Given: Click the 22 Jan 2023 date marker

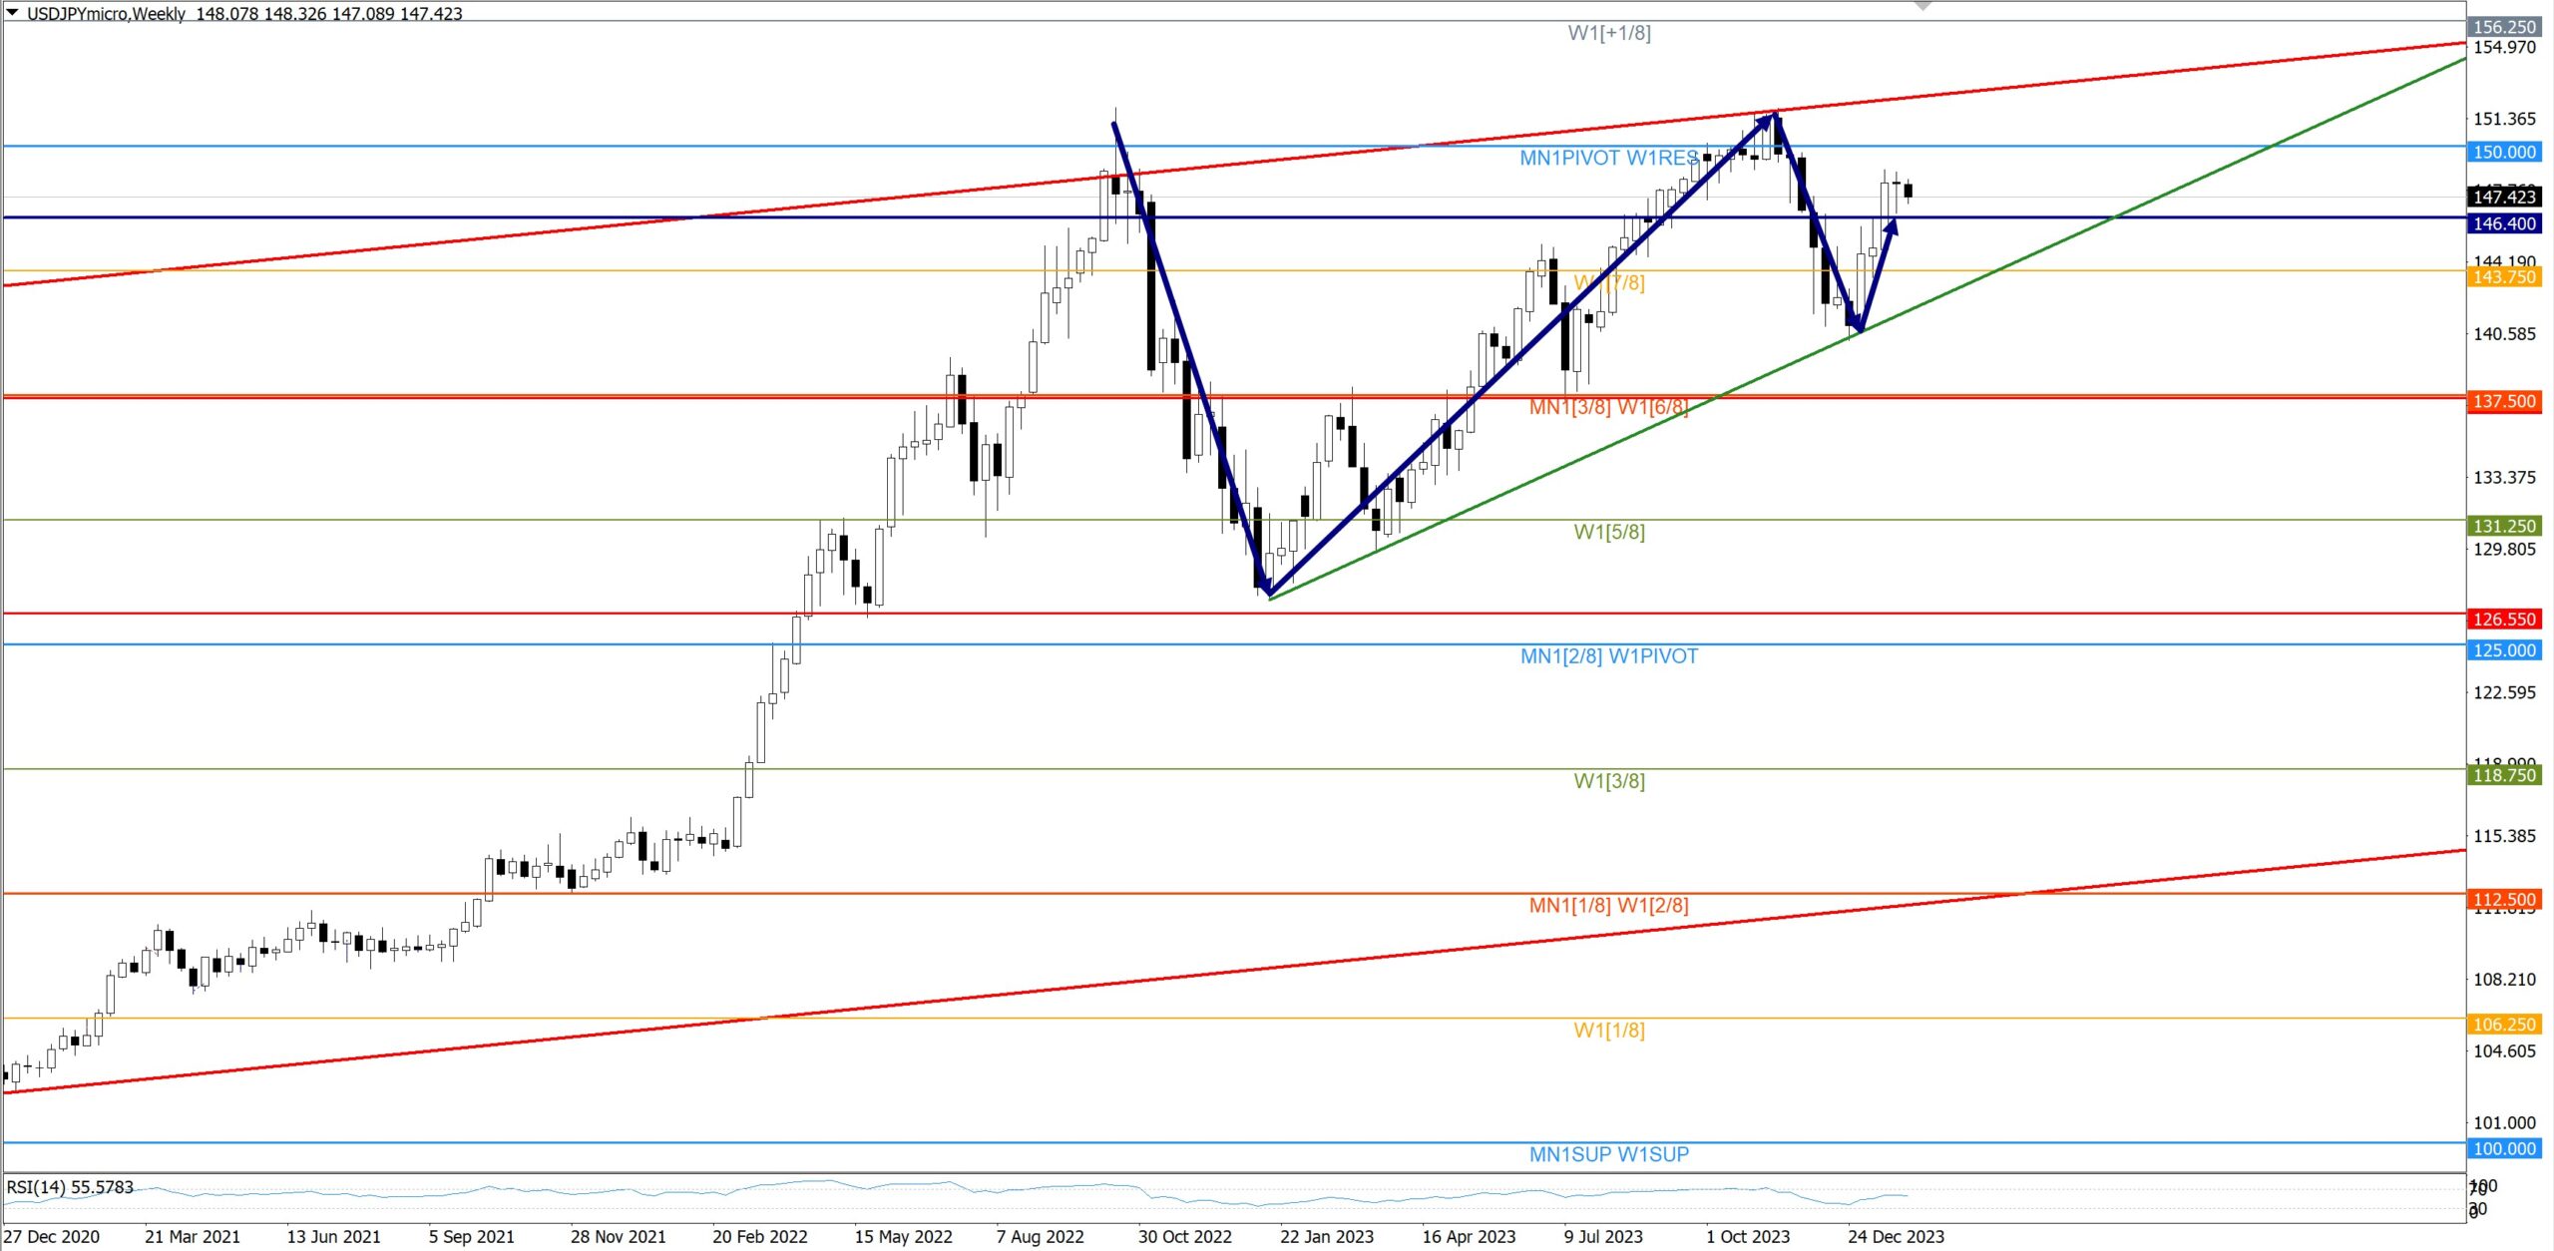Looking at the screenshot, I should 1326,1236.
